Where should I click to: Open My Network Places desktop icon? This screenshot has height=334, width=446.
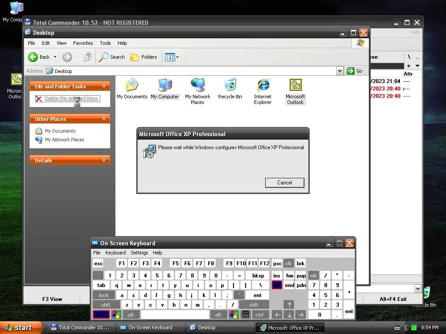(197, 91)
